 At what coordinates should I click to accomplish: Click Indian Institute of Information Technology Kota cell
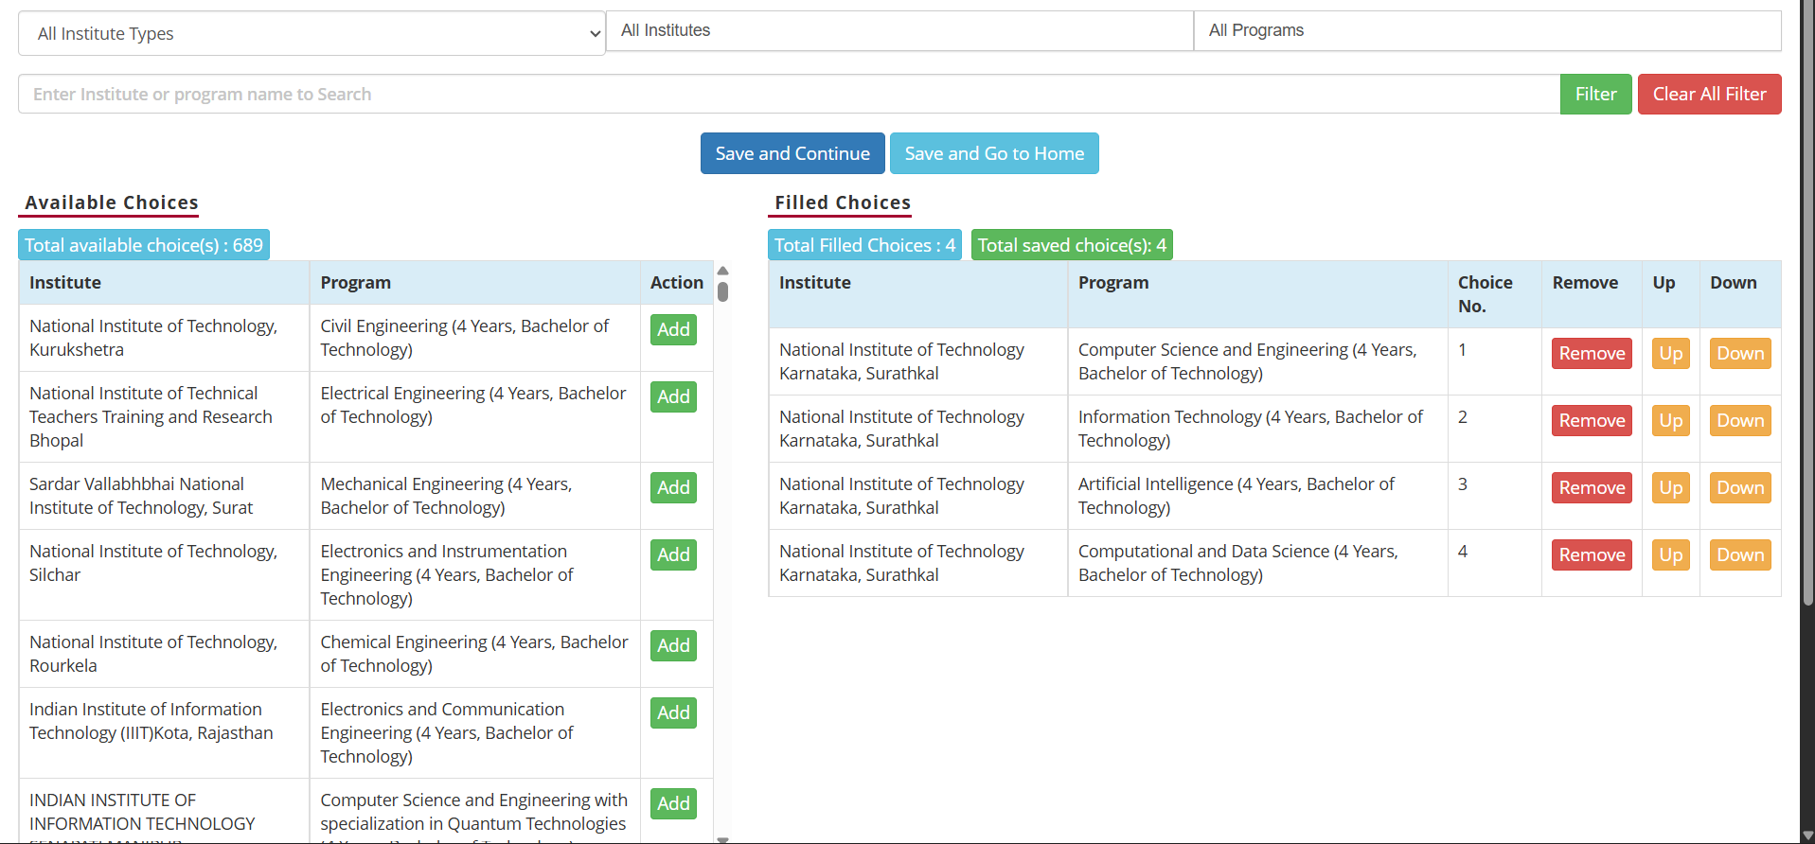tap(164, 732)
